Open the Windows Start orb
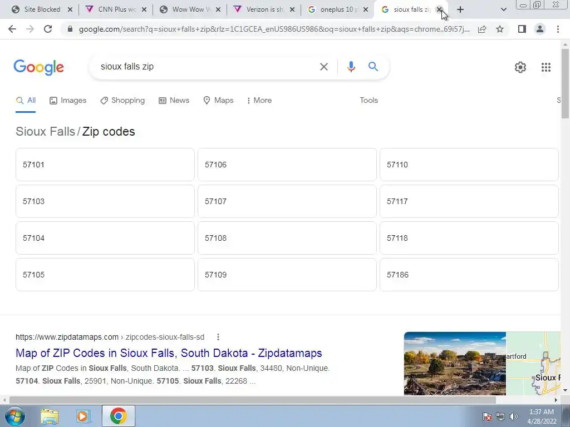Screen dimensions: 570x427 (x=15, y=416)
